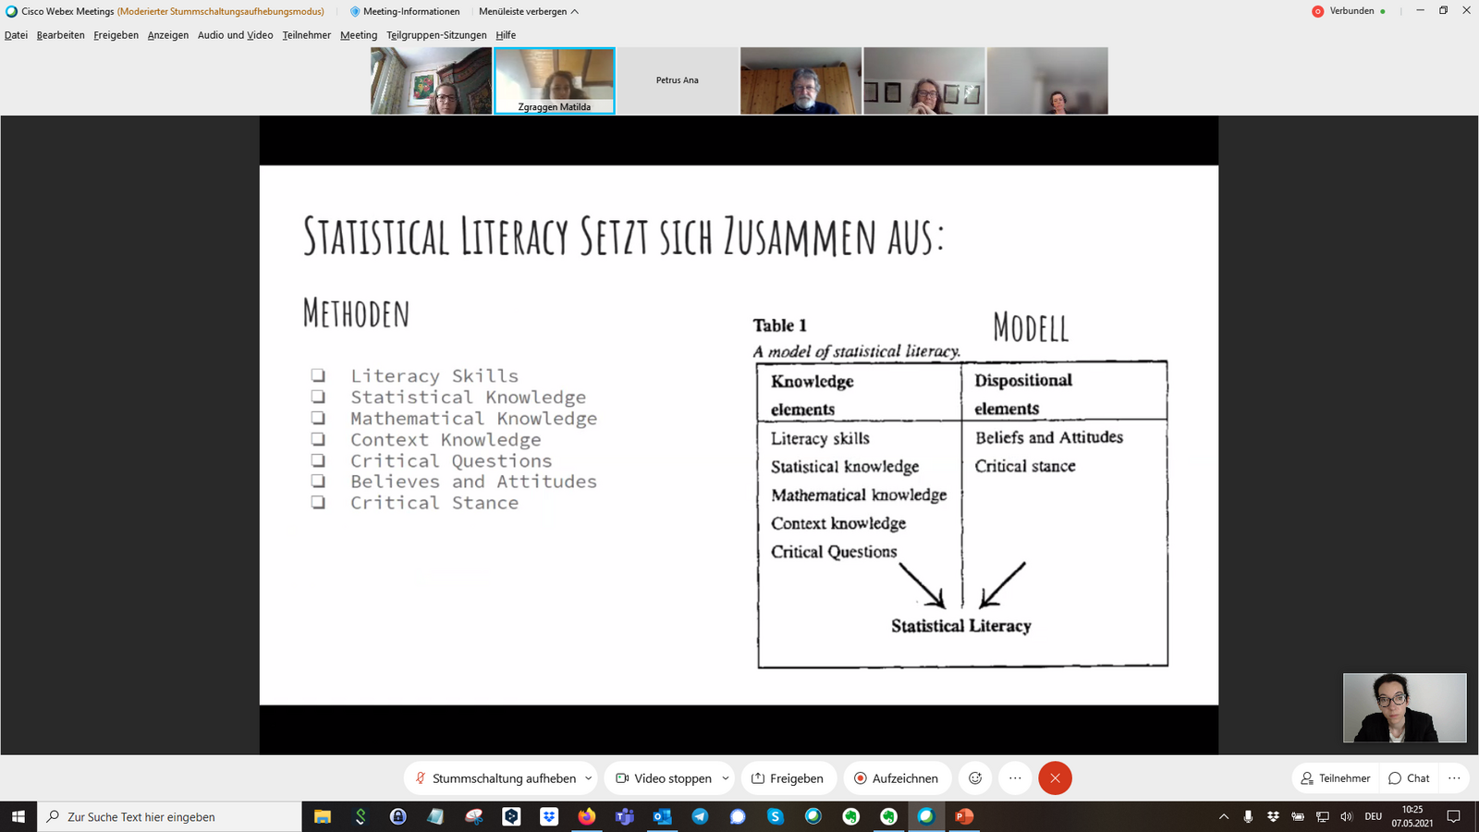Screen dimensions: 1479x832
Task: Open the Teilgruppen-Sitzungen menu
Action: point(436,35)
